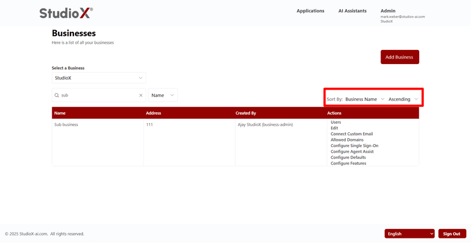Clear the search text with X icon
Viewport: 471px width, 243px height.
141,95
